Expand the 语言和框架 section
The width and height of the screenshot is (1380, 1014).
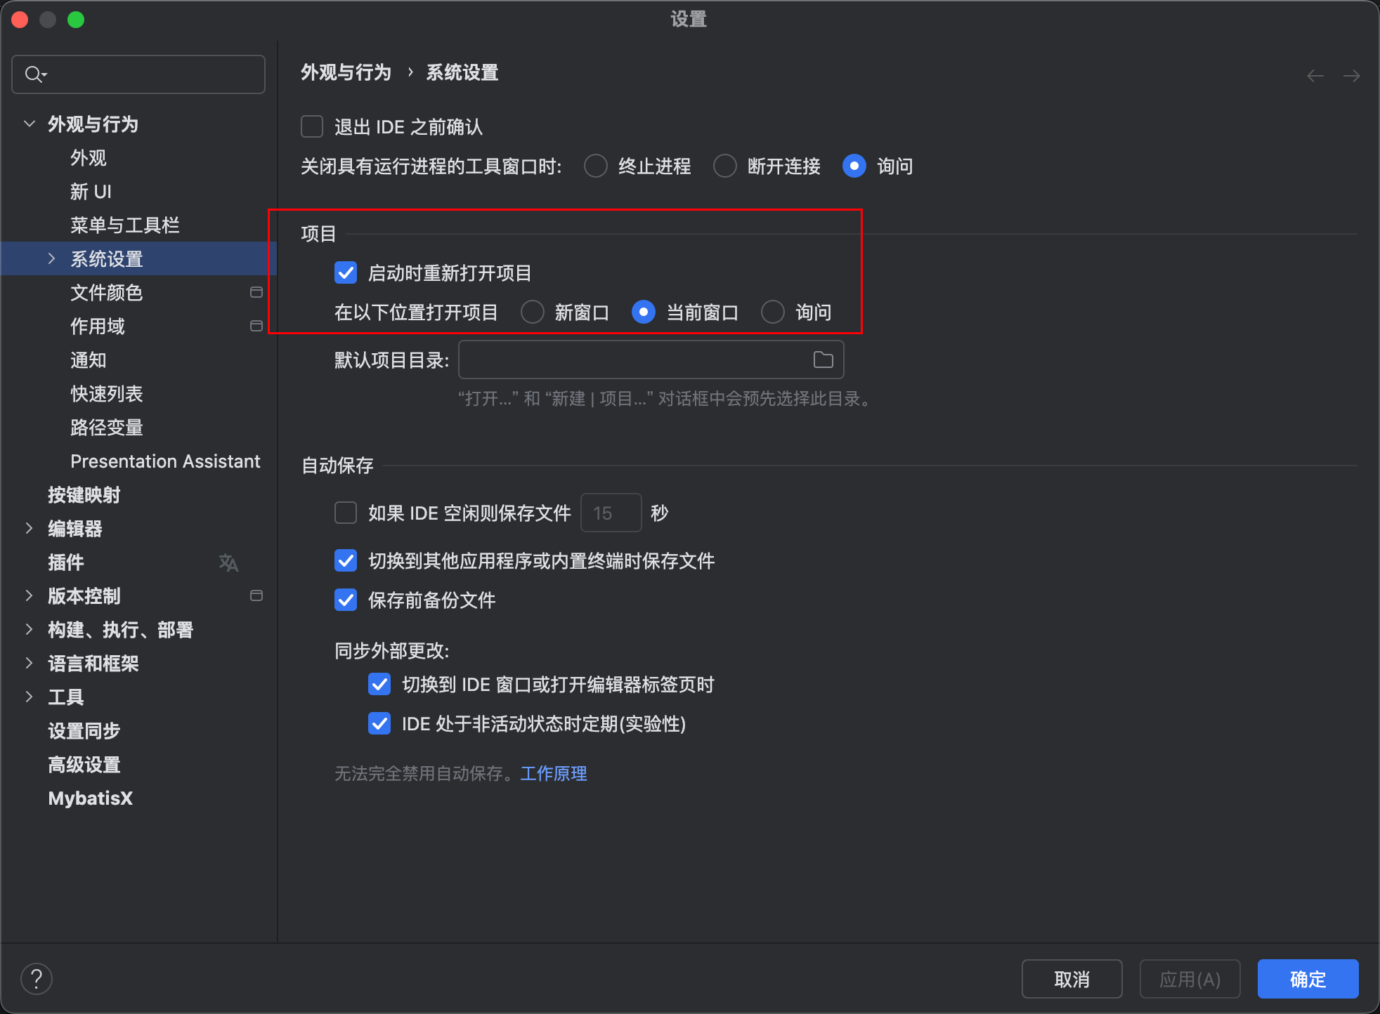coord(30,663)
